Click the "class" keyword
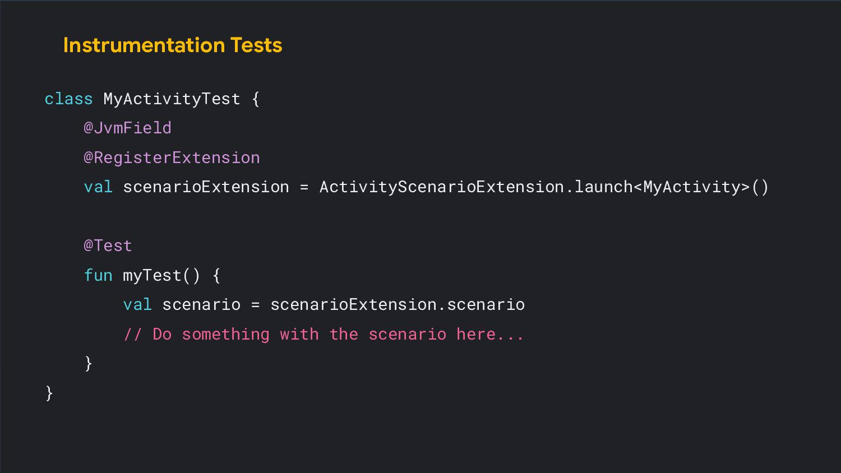The height and width of the screenshot is (473, 841). click(x=68, y=99)
